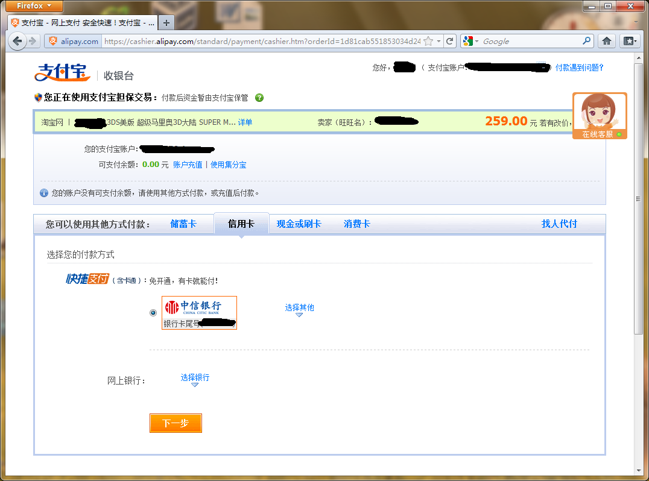Image resolution: width=649 pixels, height=481 pixels.
Task: Click the 选择您的付款方式 heading
Action: click(x=81, y=254)
